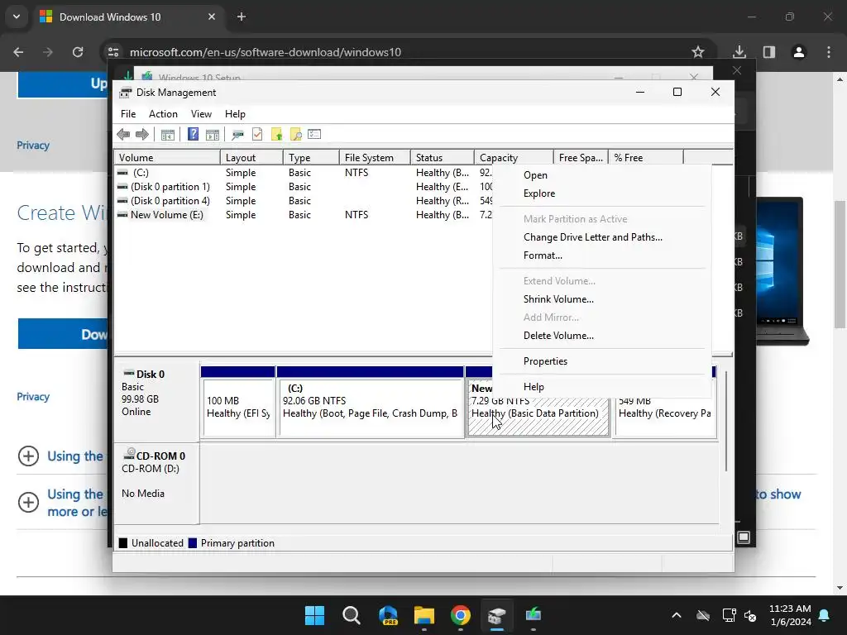Click the yellow folder with green arrow icon
This screenshot has width=847, height=635.
pyautogui.click(x=276, y=135)
